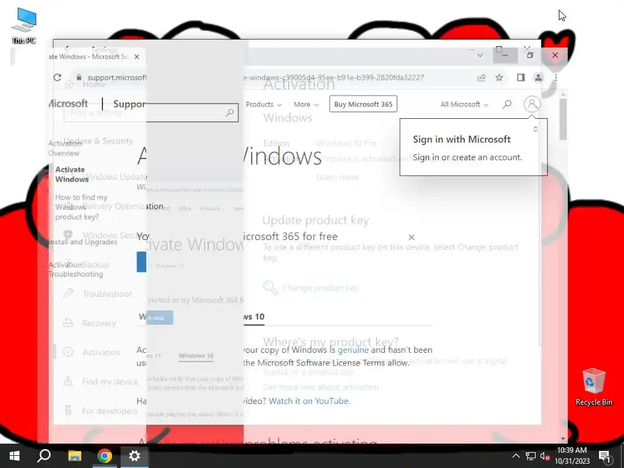The width and height of the screenshot is (624, 468).
Task: Show hidden system tray icons
Action: [516, 456]
